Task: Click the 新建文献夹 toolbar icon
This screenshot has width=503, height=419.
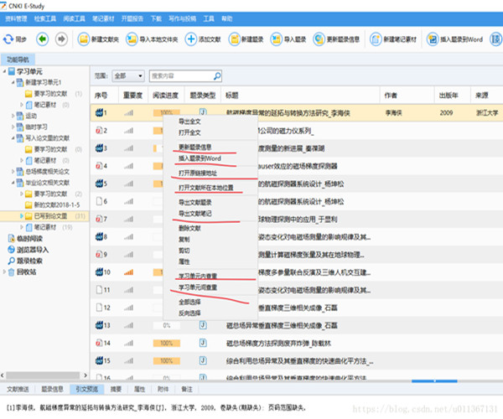Action: pyautogui.click(x=85, y=39)
